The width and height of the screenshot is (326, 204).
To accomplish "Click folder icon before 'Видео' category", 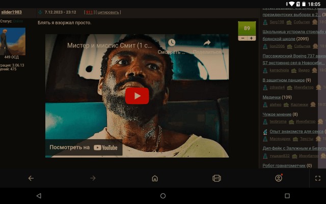I will [294, 70].
